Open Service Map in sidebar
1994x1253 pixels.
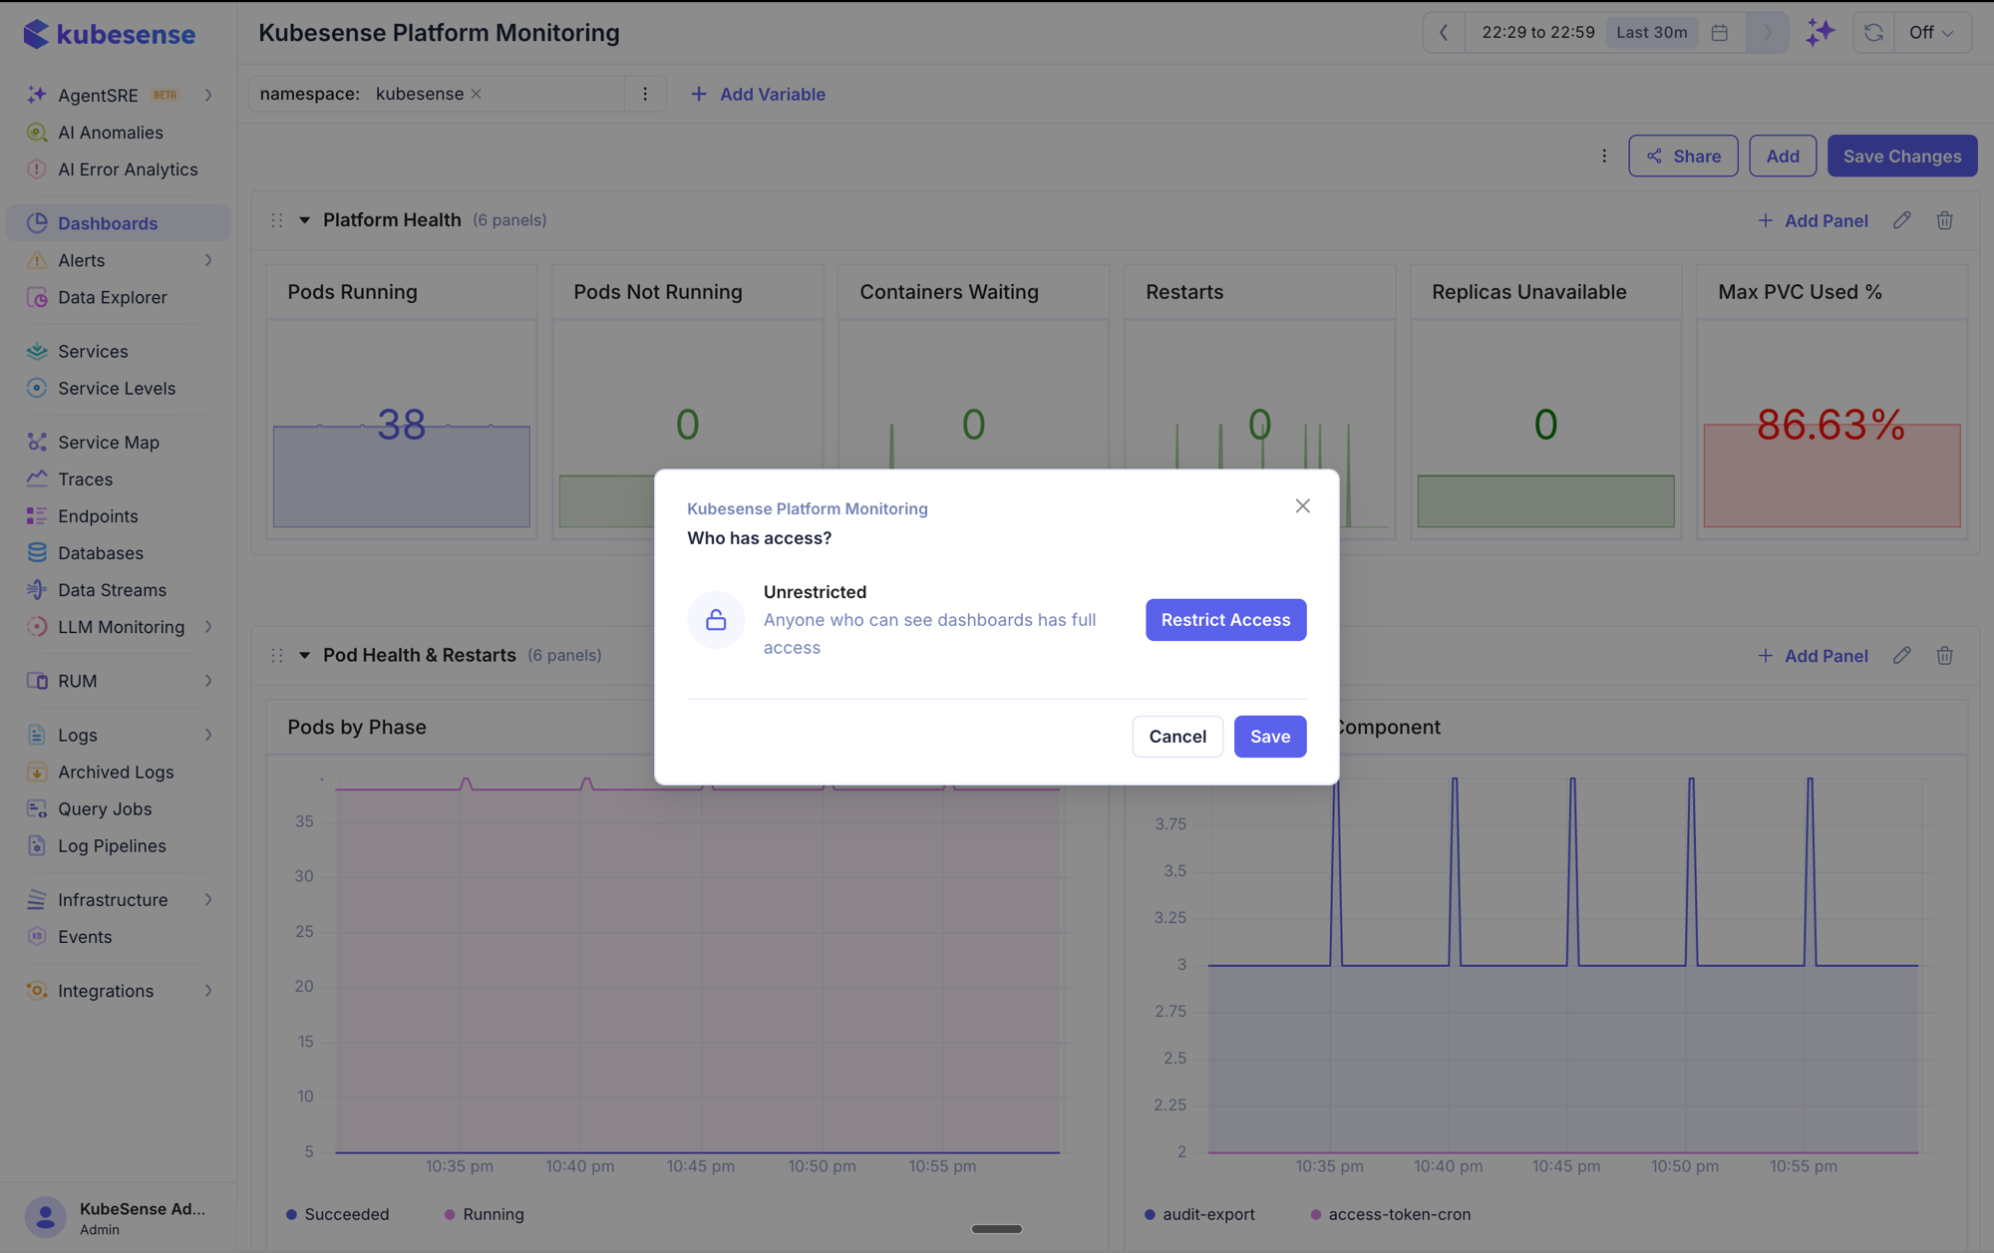(118, 442)
